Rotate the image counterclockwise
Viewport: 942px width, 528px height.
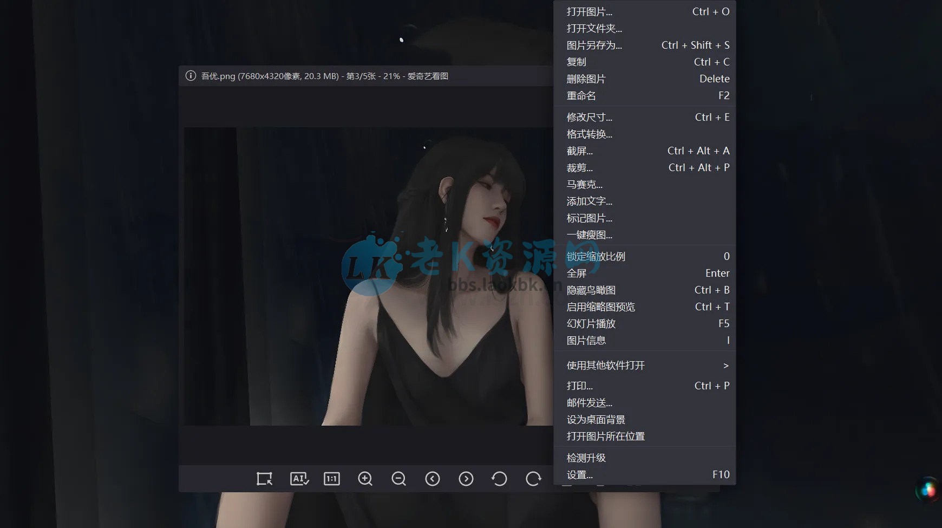(500, 479)
